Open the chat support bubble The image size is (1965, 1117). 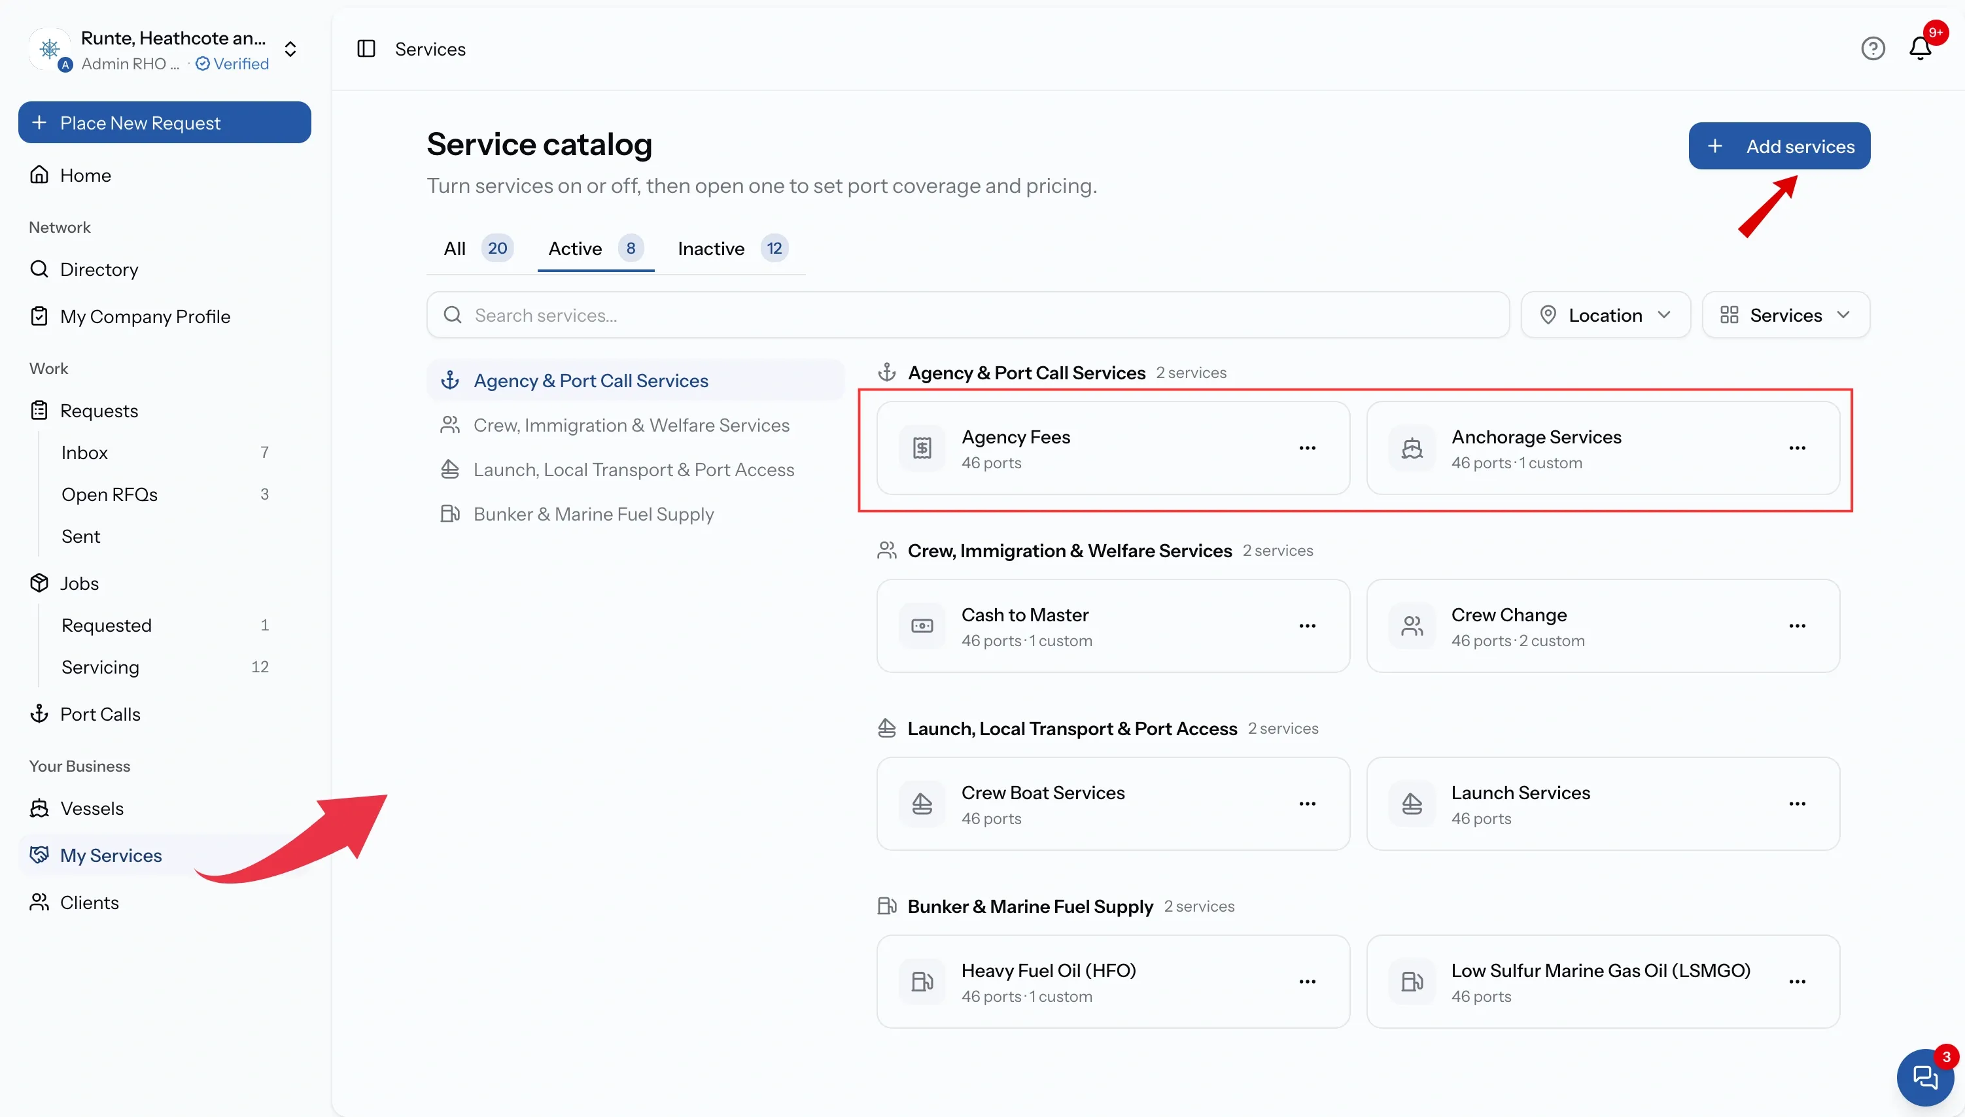(1925, 1077)
